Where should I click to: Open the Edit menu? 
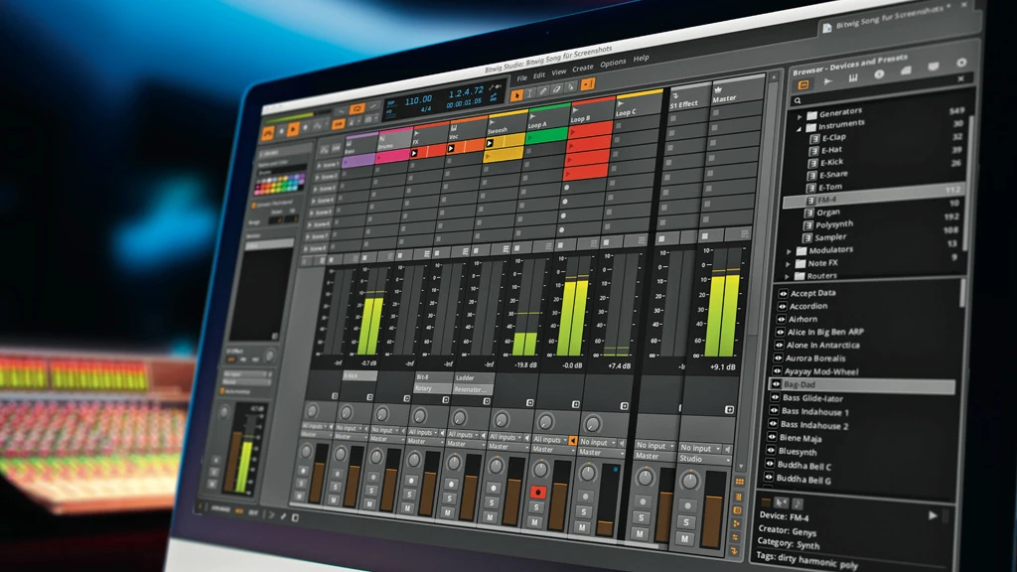point(539,75)
